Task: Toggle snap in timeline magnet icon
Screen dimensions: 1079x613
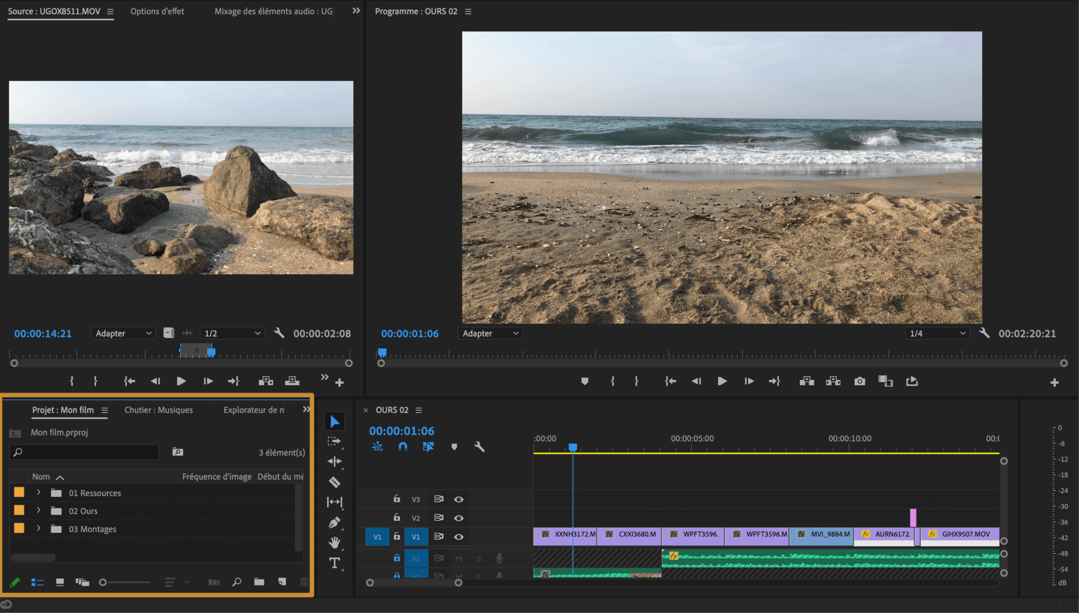Action: tap(403, 447)
